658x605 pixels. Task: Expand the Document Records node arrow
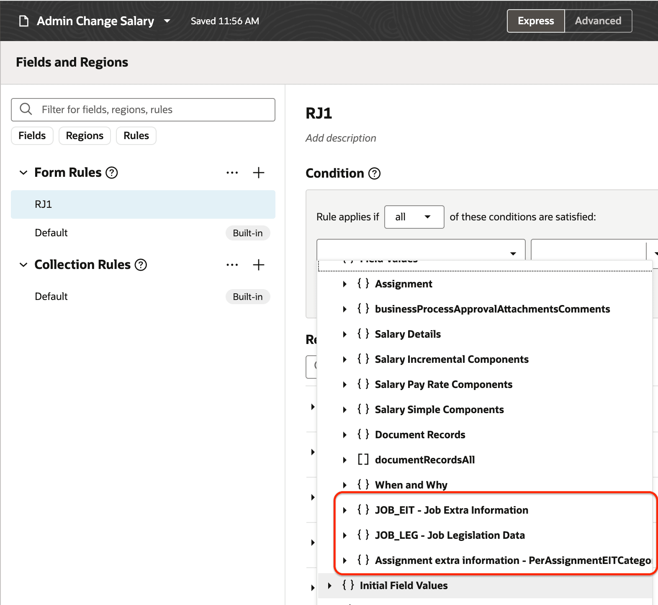(x=344, y=435)
